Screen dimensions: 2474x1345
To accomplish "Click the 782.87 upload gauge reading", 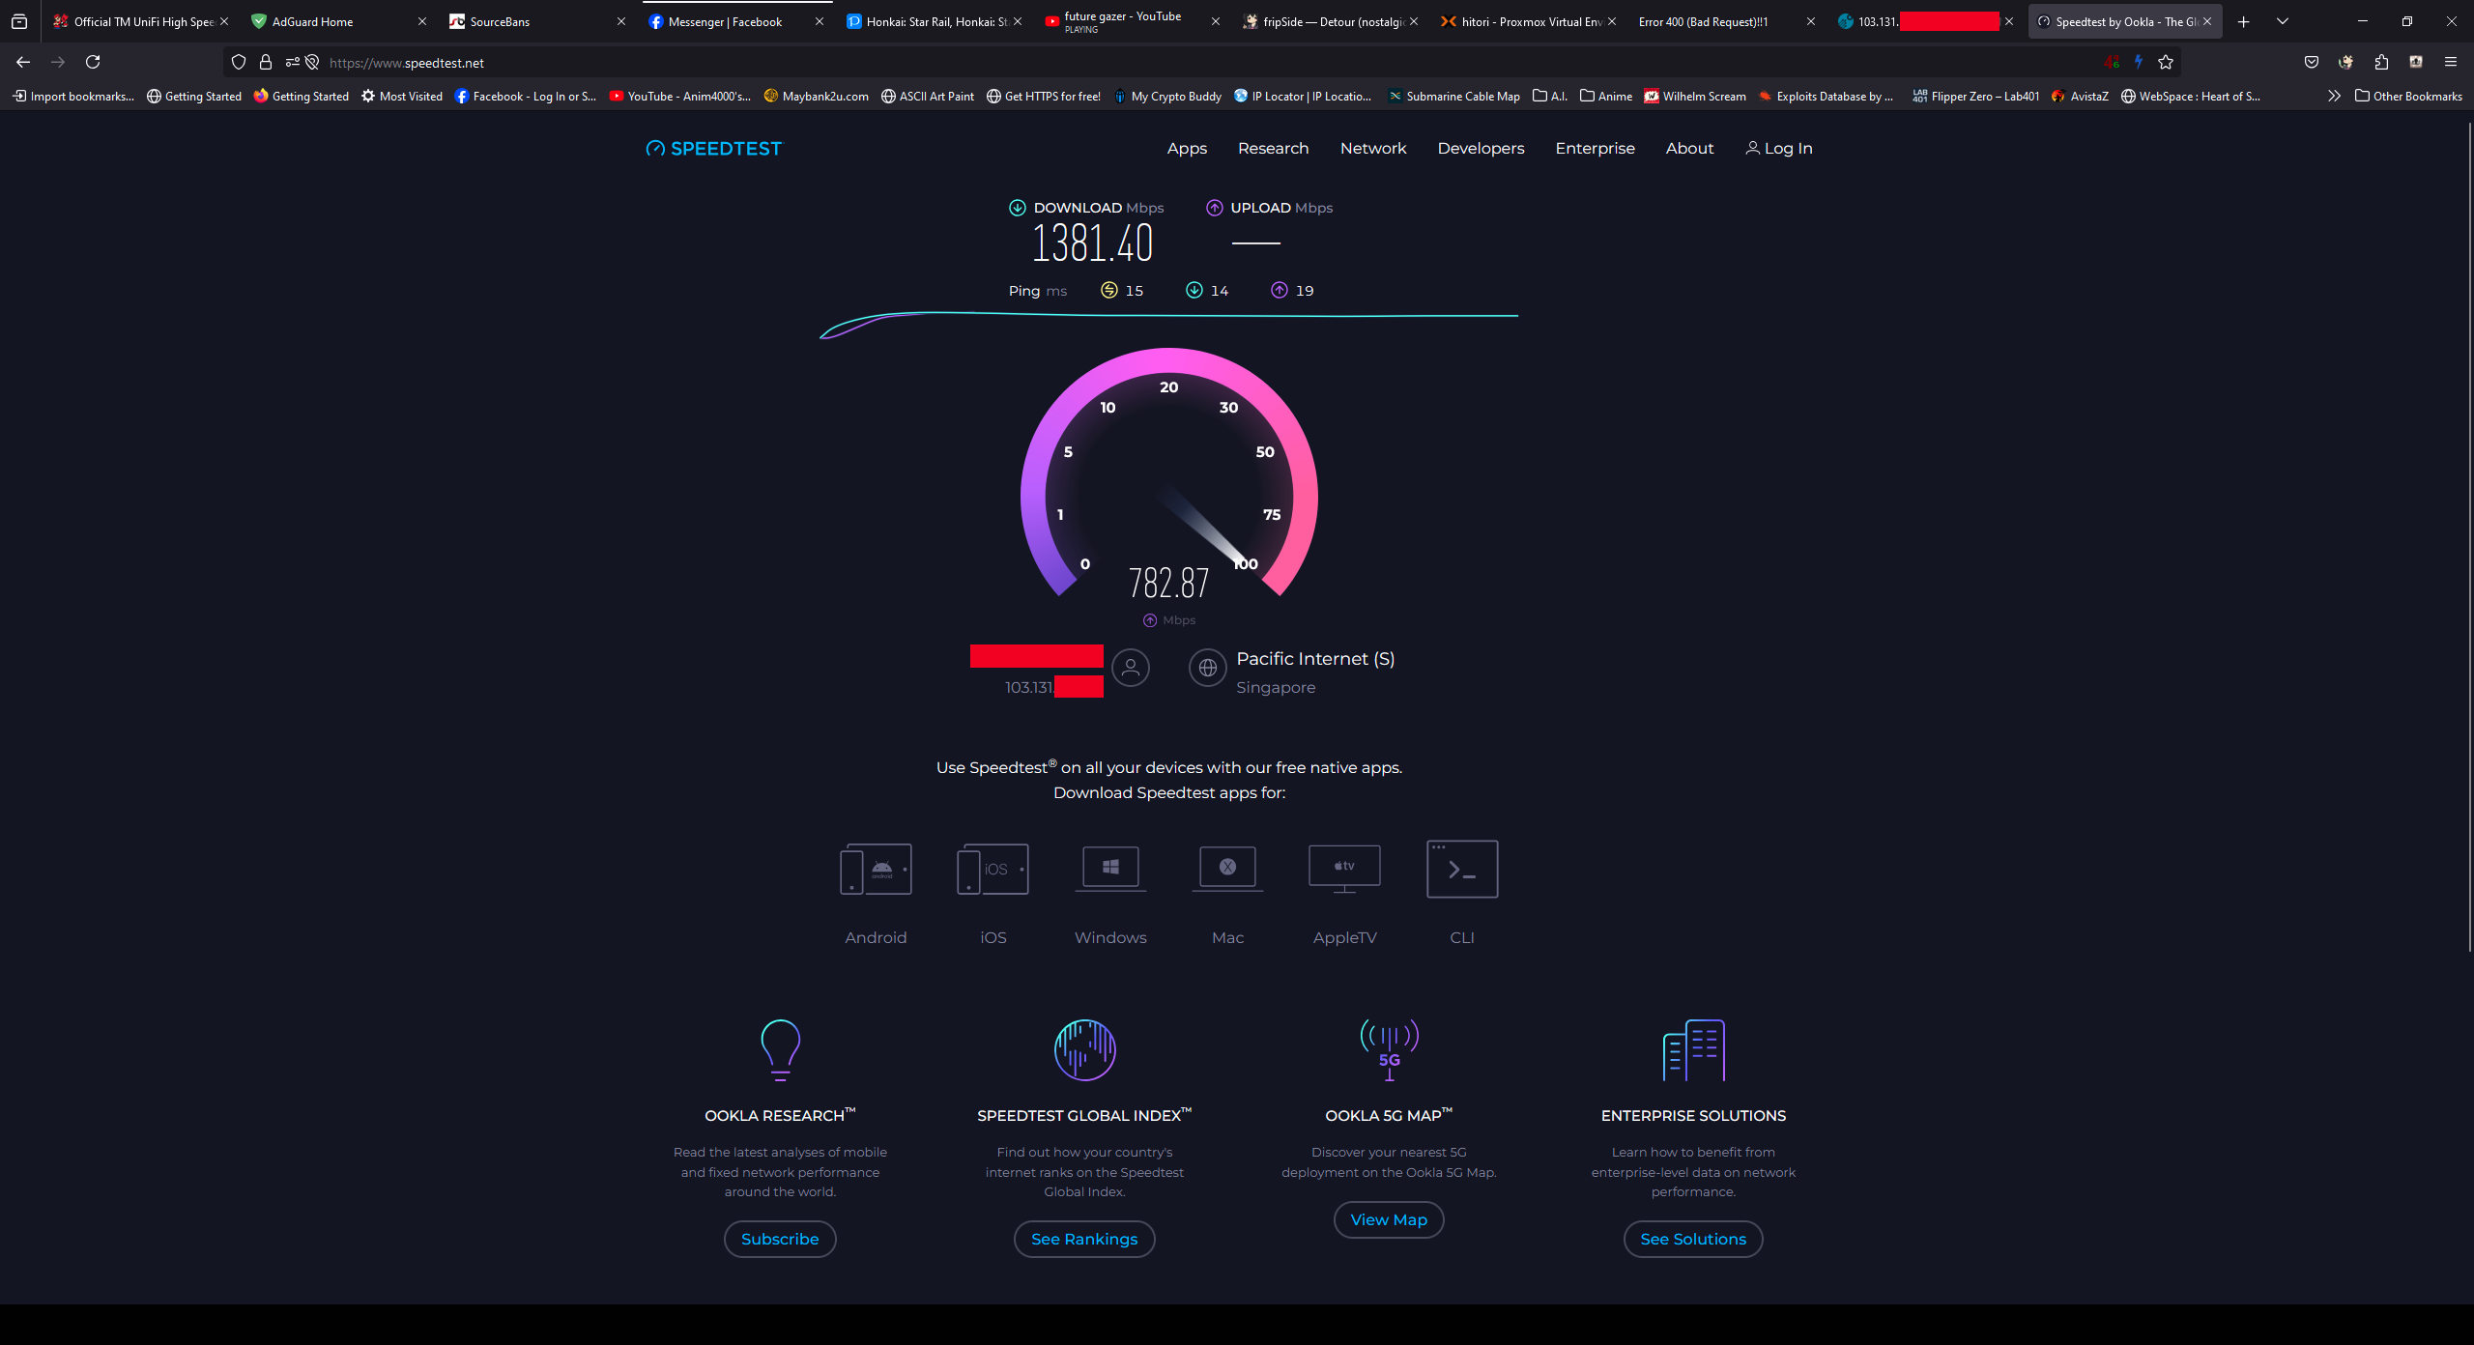I will pyautogui.click(x=1168, y=583).
